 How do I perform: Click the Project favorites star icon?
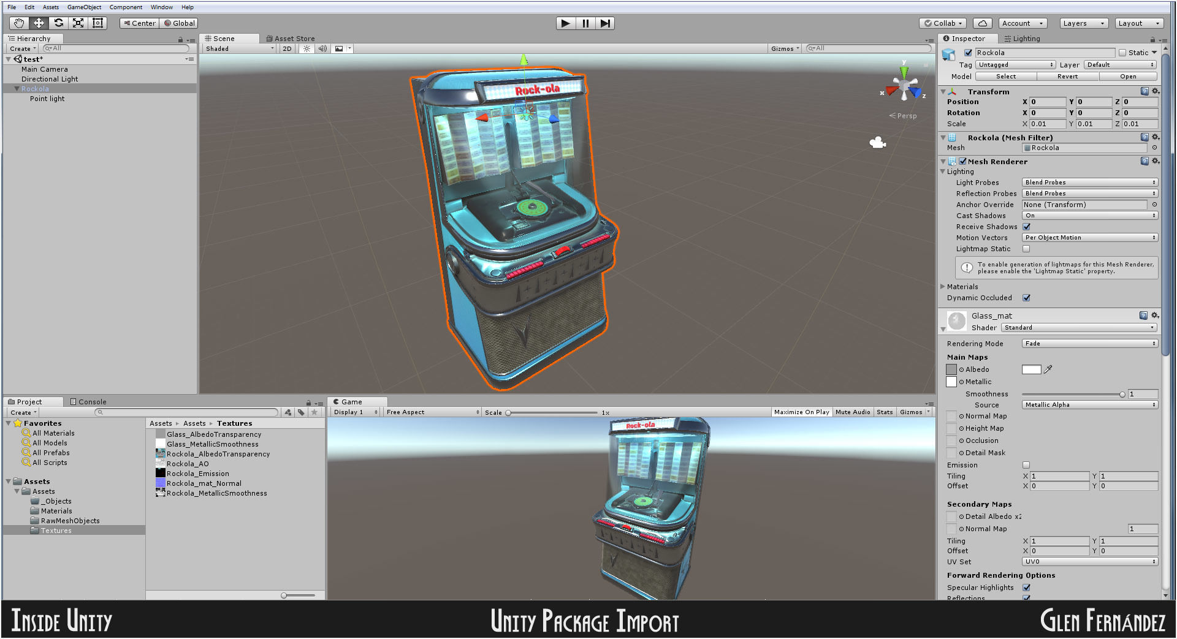[x=314, y=412]
